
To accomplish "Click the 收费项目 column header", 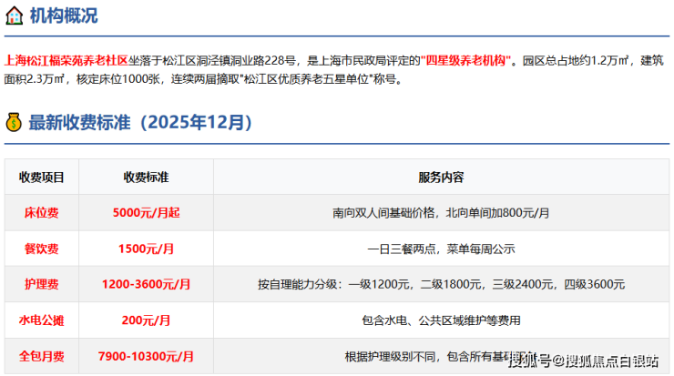I will 42,177.
